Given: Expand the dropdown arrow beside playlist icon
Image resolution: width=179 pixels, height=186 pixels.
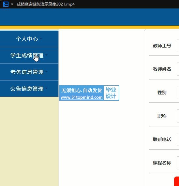Looking at the screenshot, I should 12,4.
